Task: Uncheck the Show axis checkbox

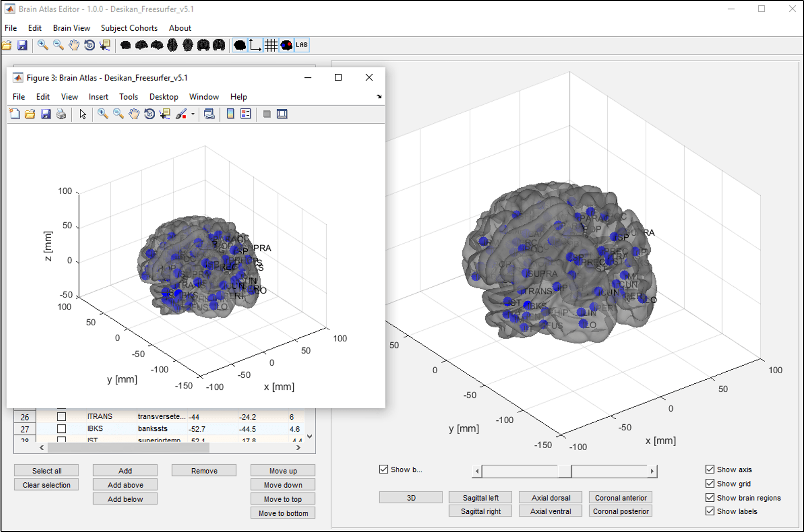Action: pos(710,469)
